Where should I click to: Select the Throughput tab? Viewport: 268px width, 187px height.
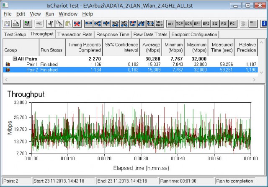pyautogui.click(x=42, y=34)
